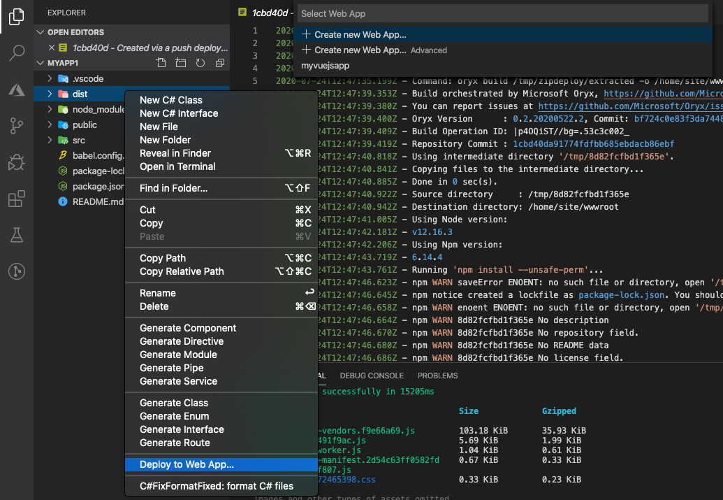Switch to PROBLEMS tab
Screen dimensions: 723x500
click(x=437, y=376)
